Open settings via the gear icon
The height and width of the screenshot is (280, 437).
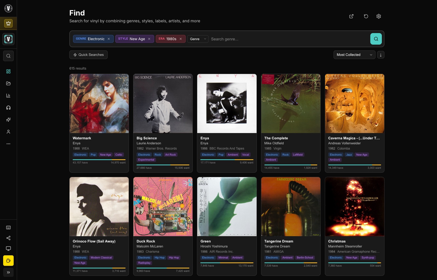pos(378,16)
